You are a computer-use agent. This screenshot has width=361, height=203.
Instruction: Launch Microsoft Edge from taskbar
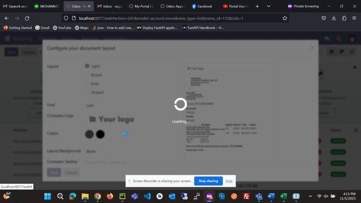pos(73,196)
